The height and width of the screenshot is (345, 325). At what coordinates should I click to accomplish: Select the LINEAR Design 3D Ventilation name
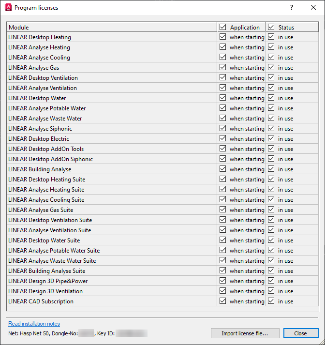(45, 291)
